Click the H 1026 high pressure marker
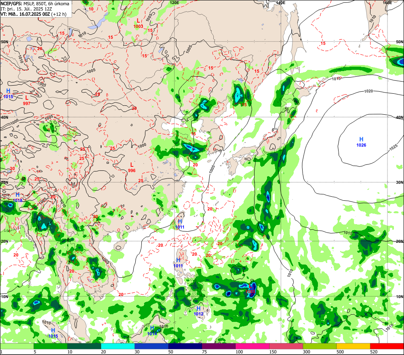 coord(361,142)
